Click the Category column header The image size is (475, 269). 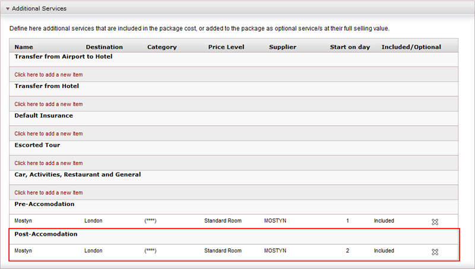pos(161,47)
